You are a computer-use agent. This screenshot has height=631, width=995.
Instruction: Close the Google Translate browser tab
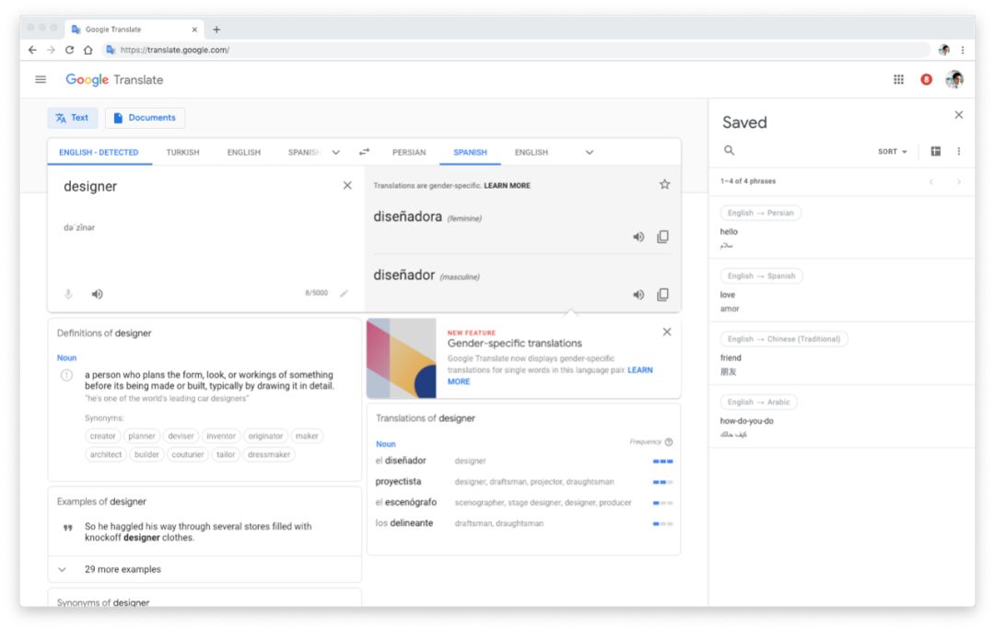(194, 29)
